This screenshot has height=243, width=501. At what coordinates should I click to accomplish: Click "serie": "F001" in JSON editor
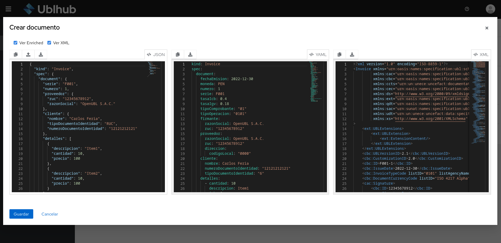point(60,84)
